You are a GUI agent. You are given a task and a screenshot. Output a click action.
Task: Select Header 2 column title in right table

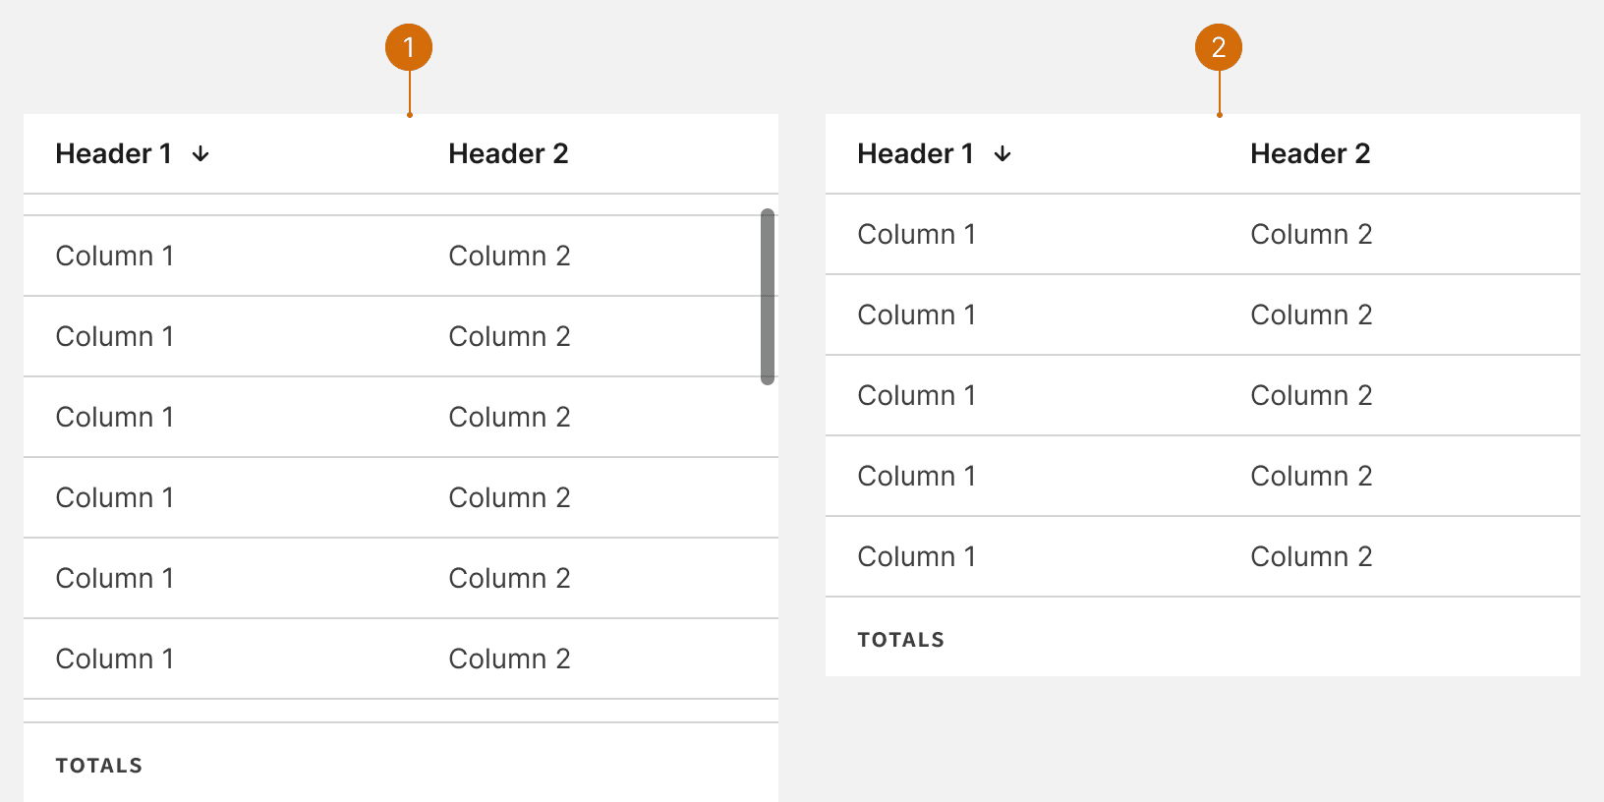tap(1310, 154)
